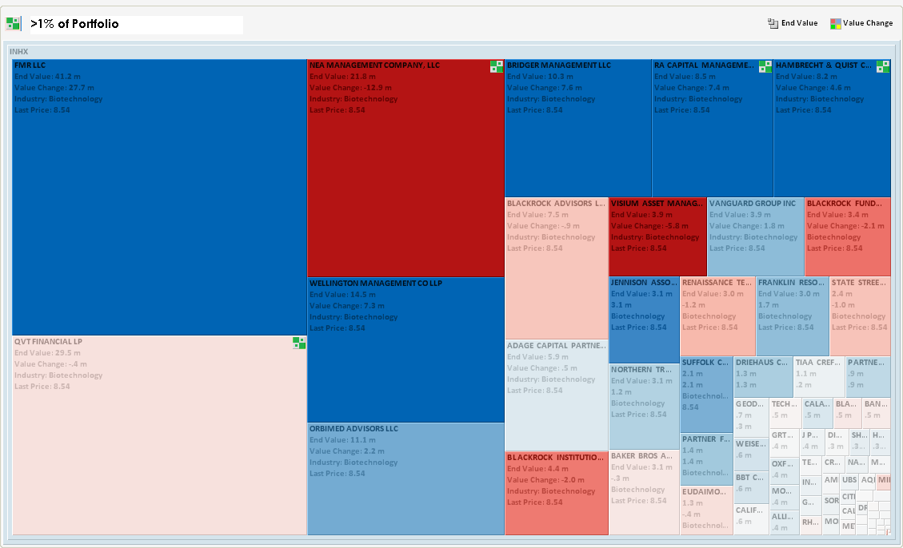Screen dimensions: 903x548
Task: Select the Blackrock Fund tile
Action: [x=848, y=237]
